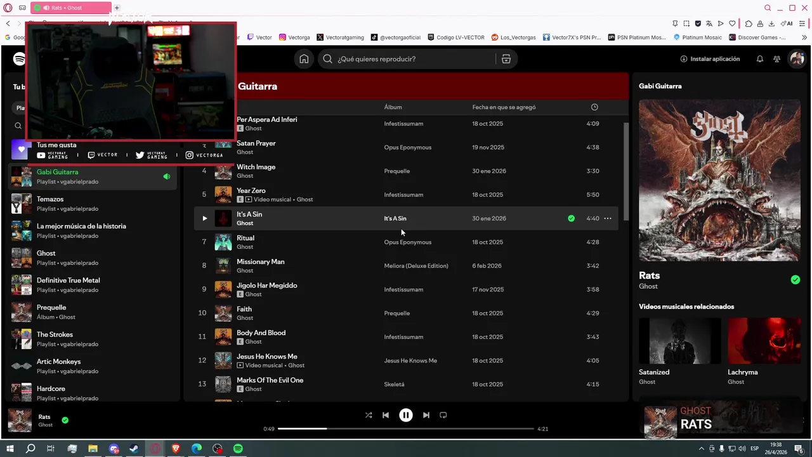Image resolution: width=812 pixels, height=457 pixels.
Task: Open Discover Games bookmark
Action: pos(757,37)
